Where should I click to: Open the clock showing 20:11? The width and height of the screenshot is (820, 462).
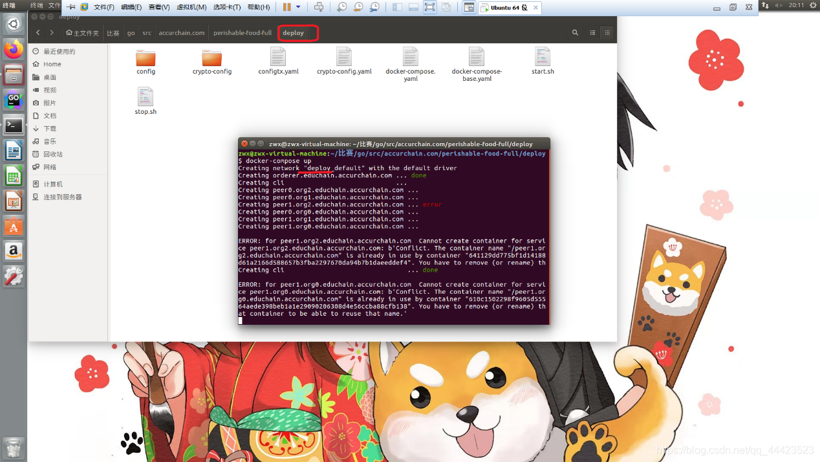[x=797, y=5]
